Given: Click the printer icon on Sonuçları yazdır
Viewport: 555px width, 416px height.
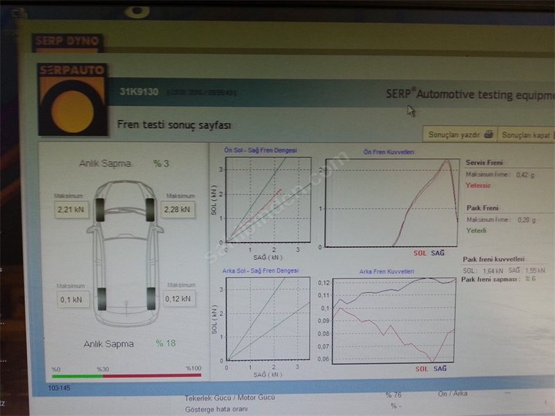Looking at the screenshot, I should (x=488, y=134).
